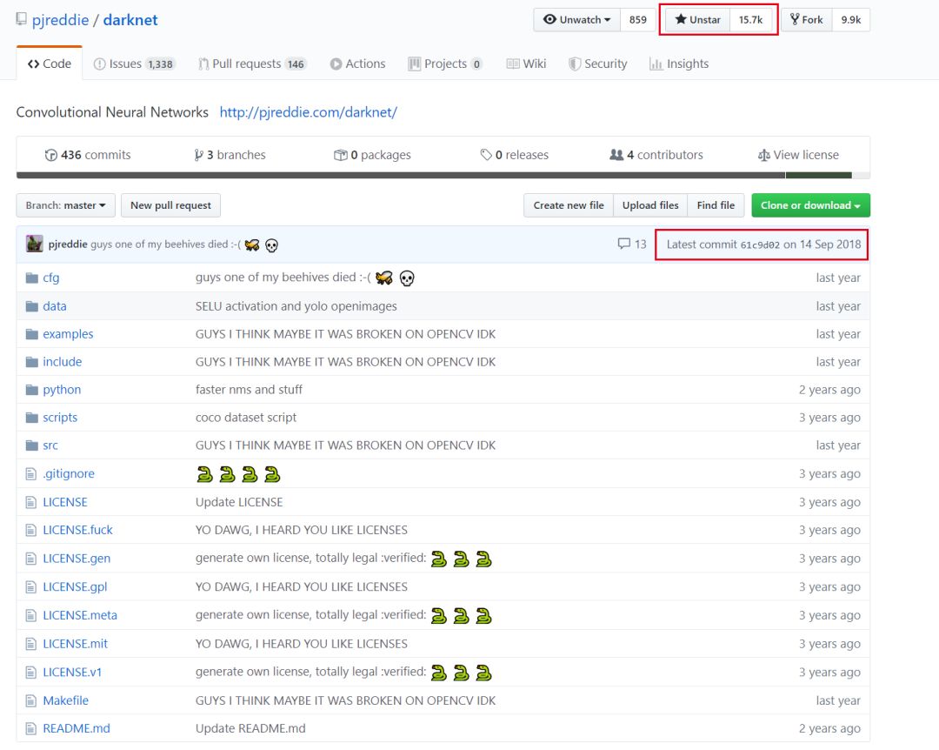
Task: Open the pjreddie.com/darknet link
Action: pos(308,112)
